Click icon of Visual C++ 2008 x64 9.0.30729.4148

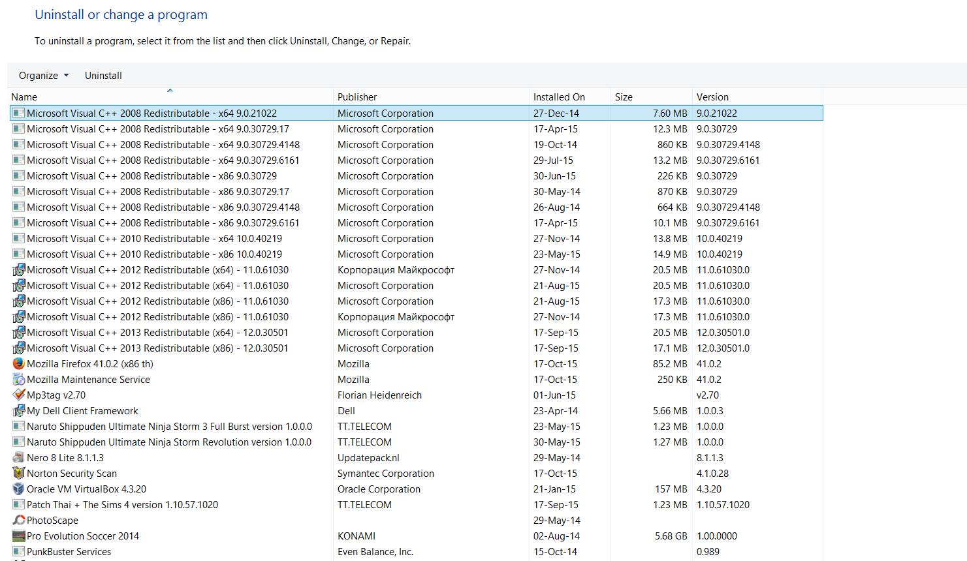pyautogui.click(x=18, y=145)
